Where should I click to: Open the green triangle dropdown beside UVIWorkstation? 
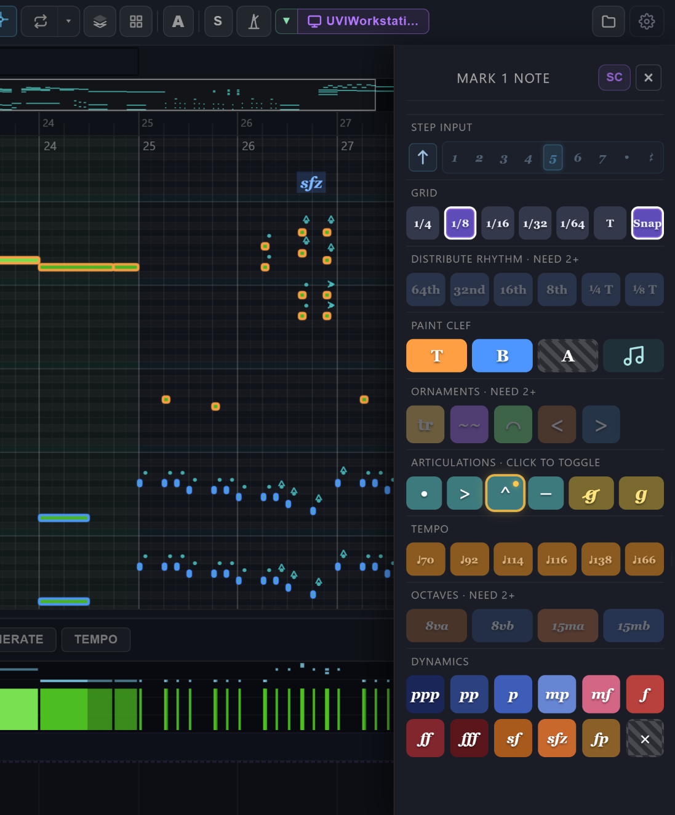click(x=286, y=22)
